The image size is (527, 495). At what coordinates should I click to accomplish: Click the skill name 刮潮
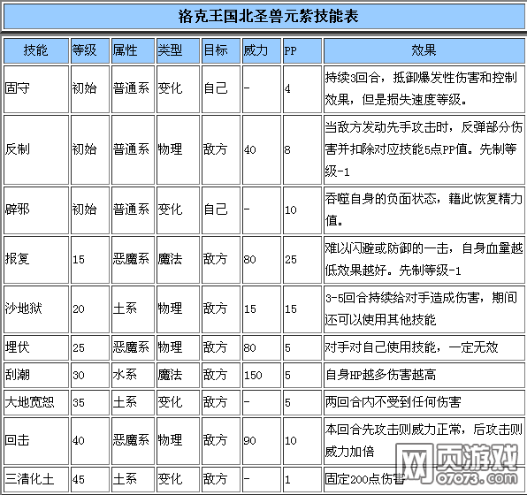click(17, 375)
